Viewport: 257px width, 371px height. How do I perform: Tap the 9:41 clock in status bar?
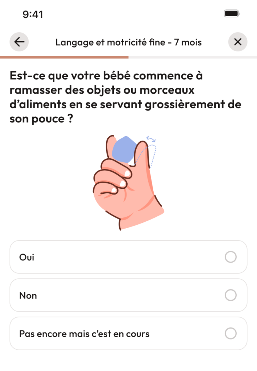[33, 14]
